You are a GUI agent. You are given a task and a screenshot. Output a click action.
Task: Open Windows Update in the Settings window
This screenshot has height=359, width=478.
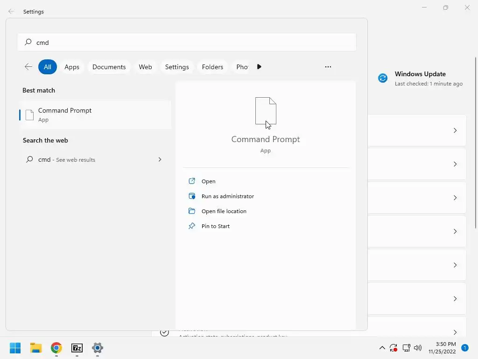[x=421, y=79]
